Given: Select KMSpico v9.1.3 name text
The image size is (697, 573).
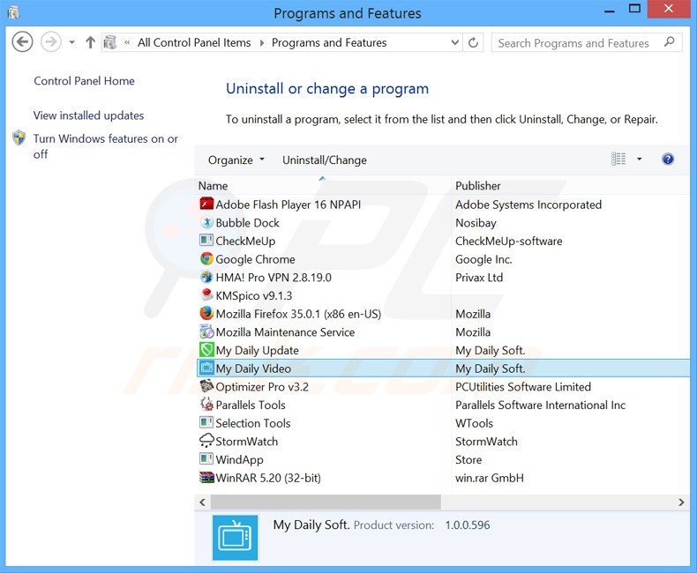Looking at the screenshot, I should click(254, 296).
